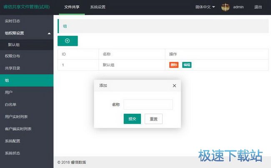Click the app title 睿信共享文件管理(试用)
Screen dimensions: 271x168
click(x=27, y=7)
